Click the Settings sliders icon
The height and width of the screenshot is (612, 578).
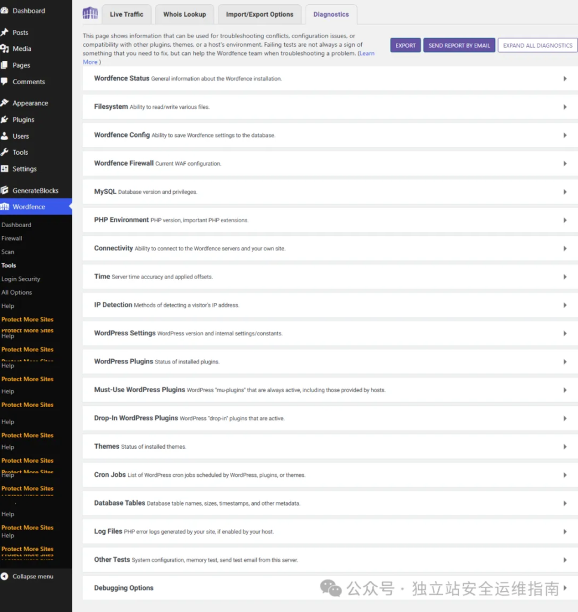pyautogui.click(x=4, y=169)
